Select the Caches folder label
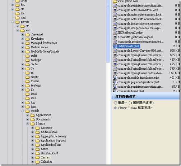 click(45, 157)
